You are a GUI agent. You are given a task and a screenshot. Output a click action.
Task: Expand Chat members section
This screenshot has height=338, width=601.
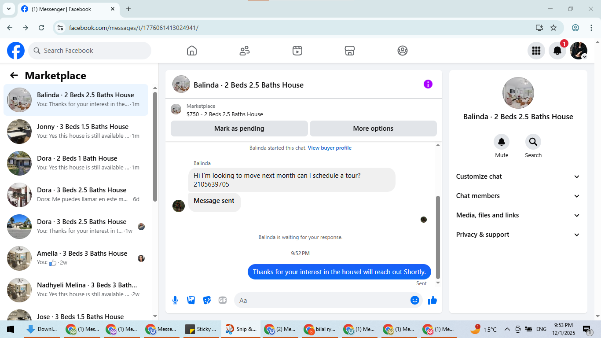(x=518, y=196)
